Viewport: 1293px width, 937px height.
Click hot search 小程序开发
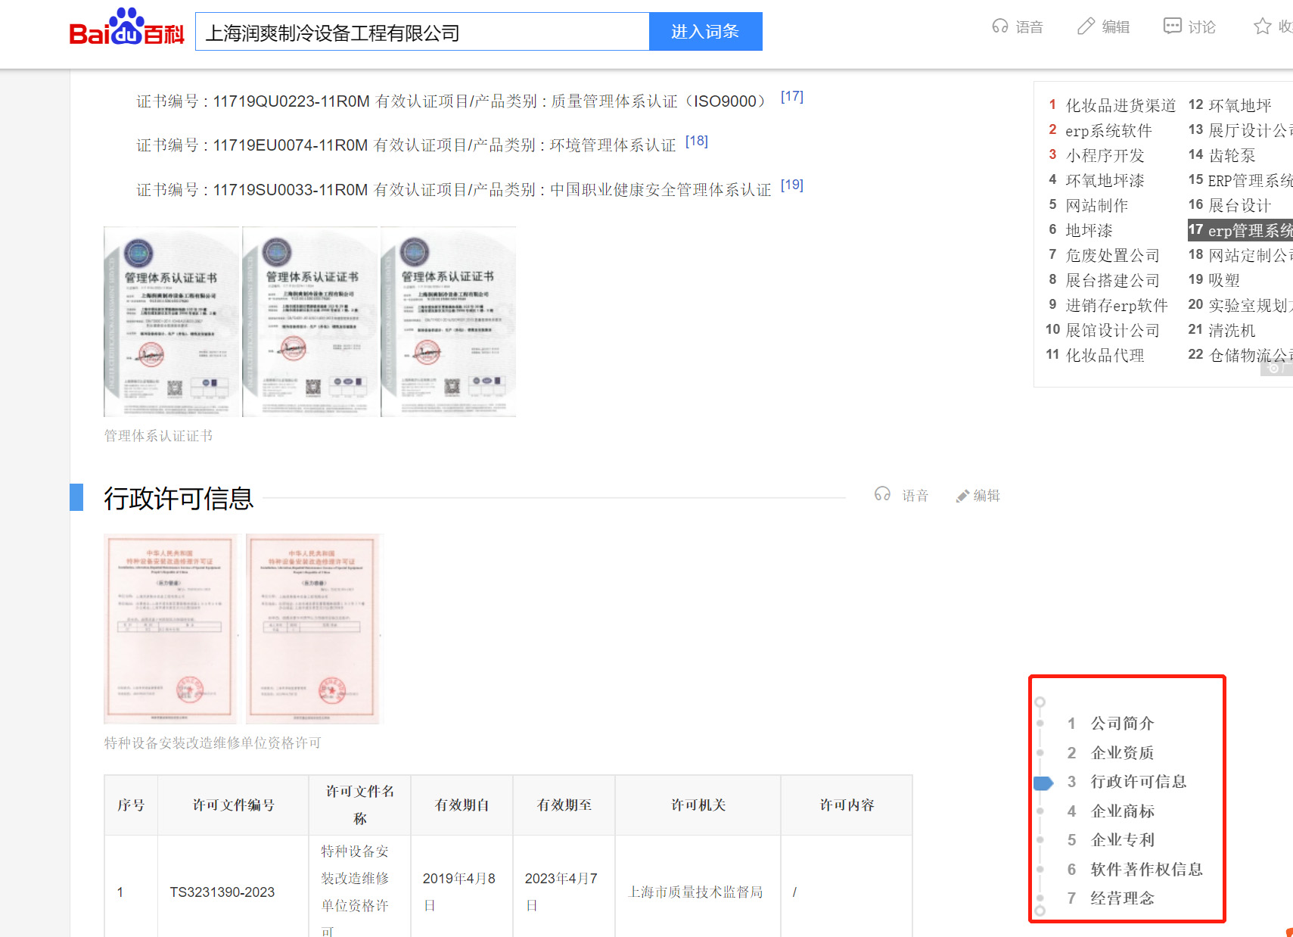pos(1105,155)
